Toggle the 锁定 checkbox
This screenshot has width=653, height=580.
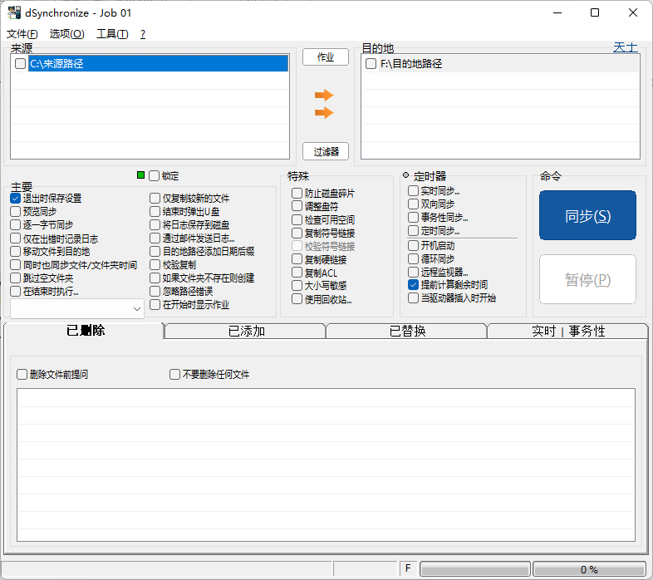click(x=154, y=176)
